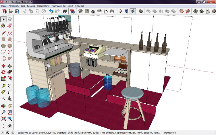The image size is (216, 135).
Task: Select the Tape Measure tool
Action: tap(4, 86)
